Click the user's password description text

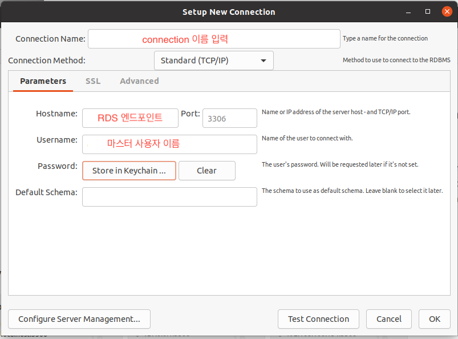click(x=340, y=164)
